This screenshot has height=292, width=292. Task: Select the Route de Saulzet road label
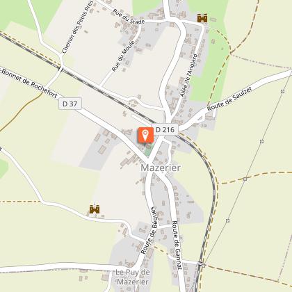[229, 99]
